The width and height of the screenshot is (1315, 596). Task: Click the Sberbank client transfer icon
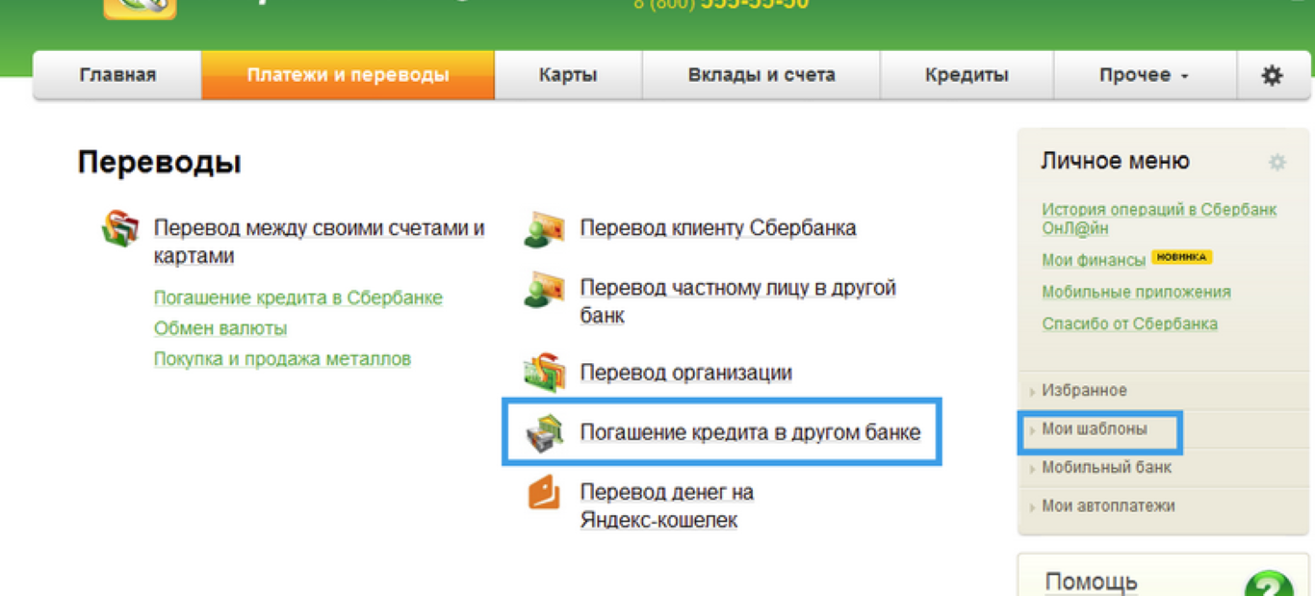(x=544, y=230)
